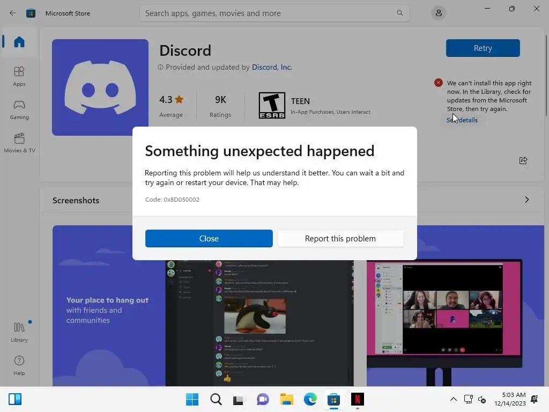Open the video call screenshot thumbnail
Image resolution: width=549 pixels, height=412 pixels.
(455, 306)
